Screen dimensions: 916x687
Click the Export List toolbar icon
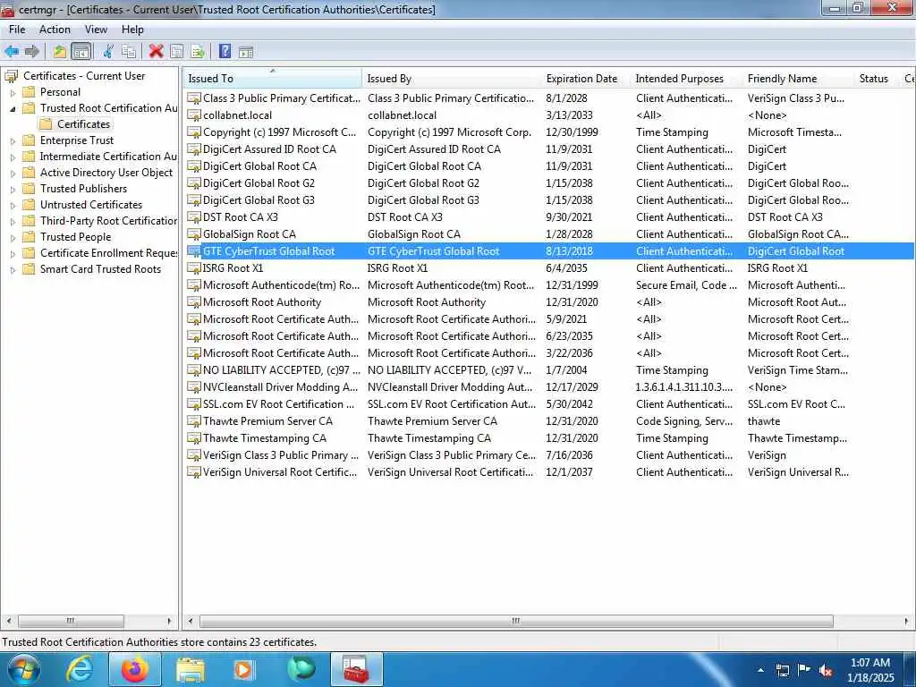point(198,51)
